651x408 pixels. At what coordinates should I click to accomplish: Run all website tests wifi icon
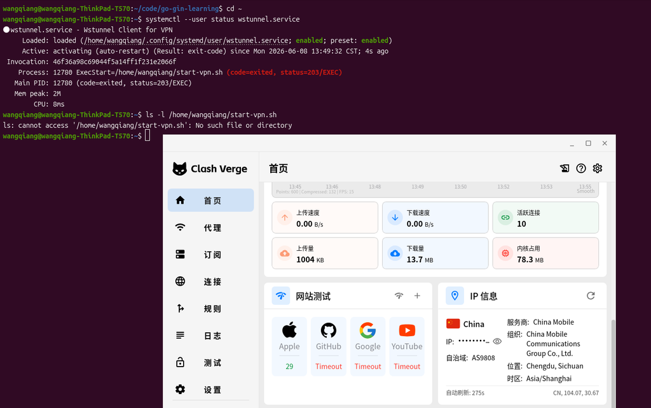pos(399,296)
